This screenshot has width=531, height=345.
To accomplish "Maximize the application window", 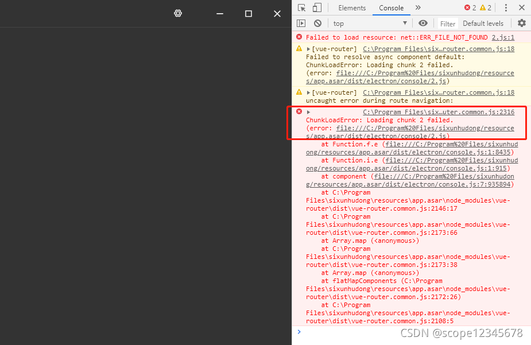I will click(248, 14).
